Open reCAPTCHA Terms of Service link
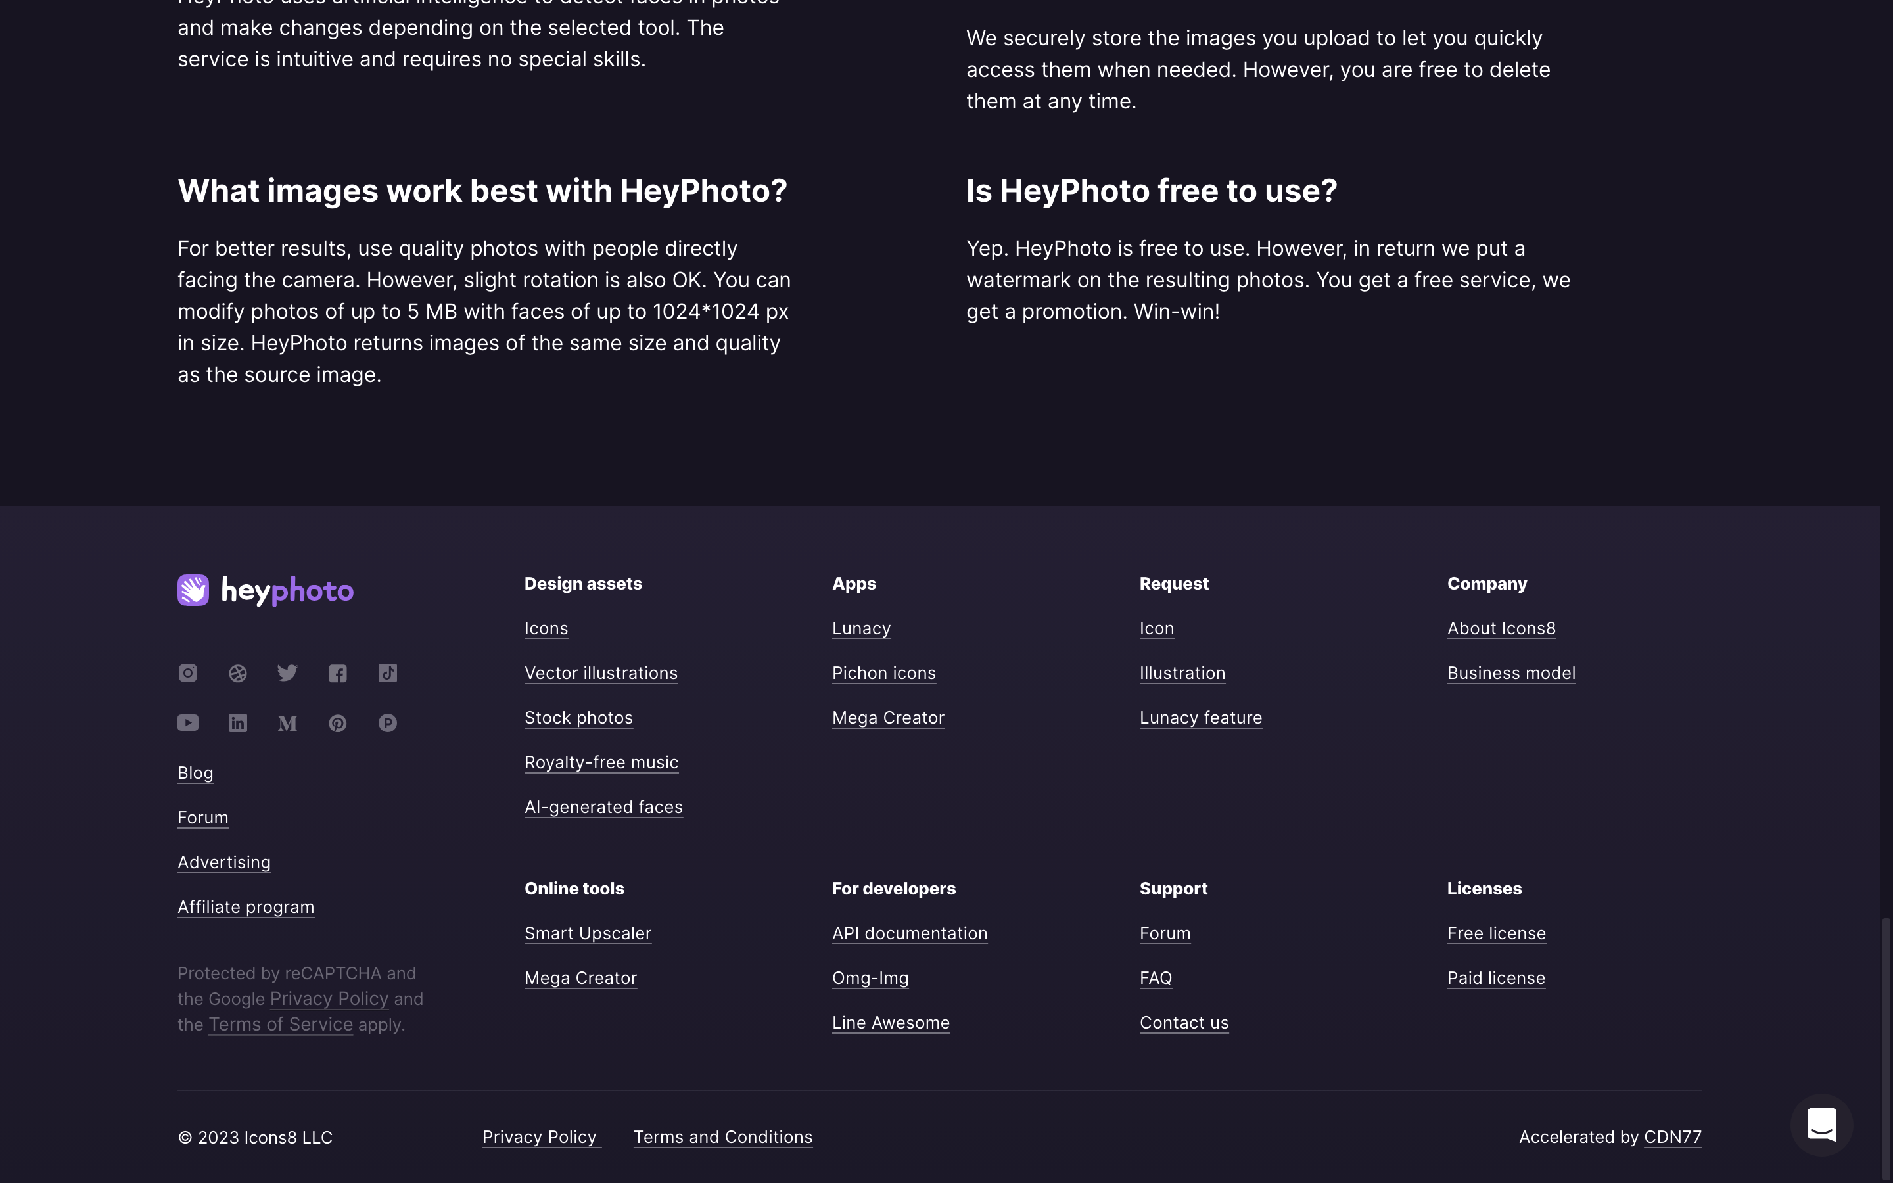This screenshot has height=1183, width=1893. pyautogui.click(x=281, y=1024)
